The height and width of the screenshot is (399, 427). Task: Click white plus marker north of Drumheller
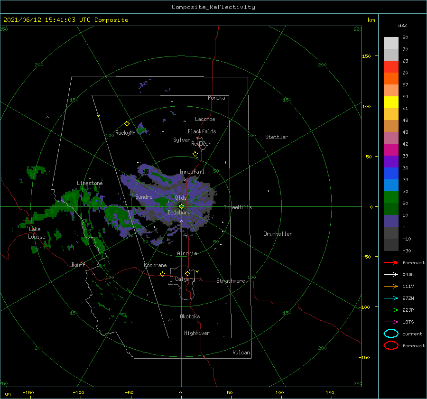click(268, 191)
